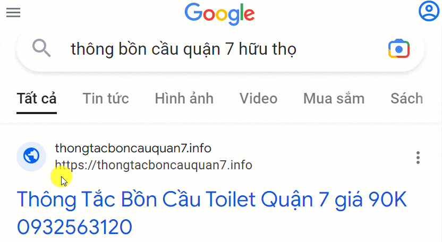The image size is (442, 242).
Task: Open the Mua sắm shopping tab
Action: pyautogui.click(x=334, y=99)
